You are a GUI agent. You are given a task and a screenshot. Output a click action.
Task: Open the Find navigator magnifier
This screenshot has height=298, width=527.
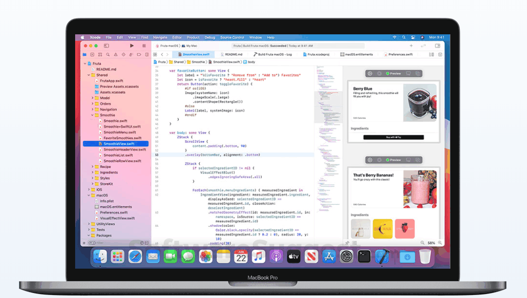coord(108,54)
